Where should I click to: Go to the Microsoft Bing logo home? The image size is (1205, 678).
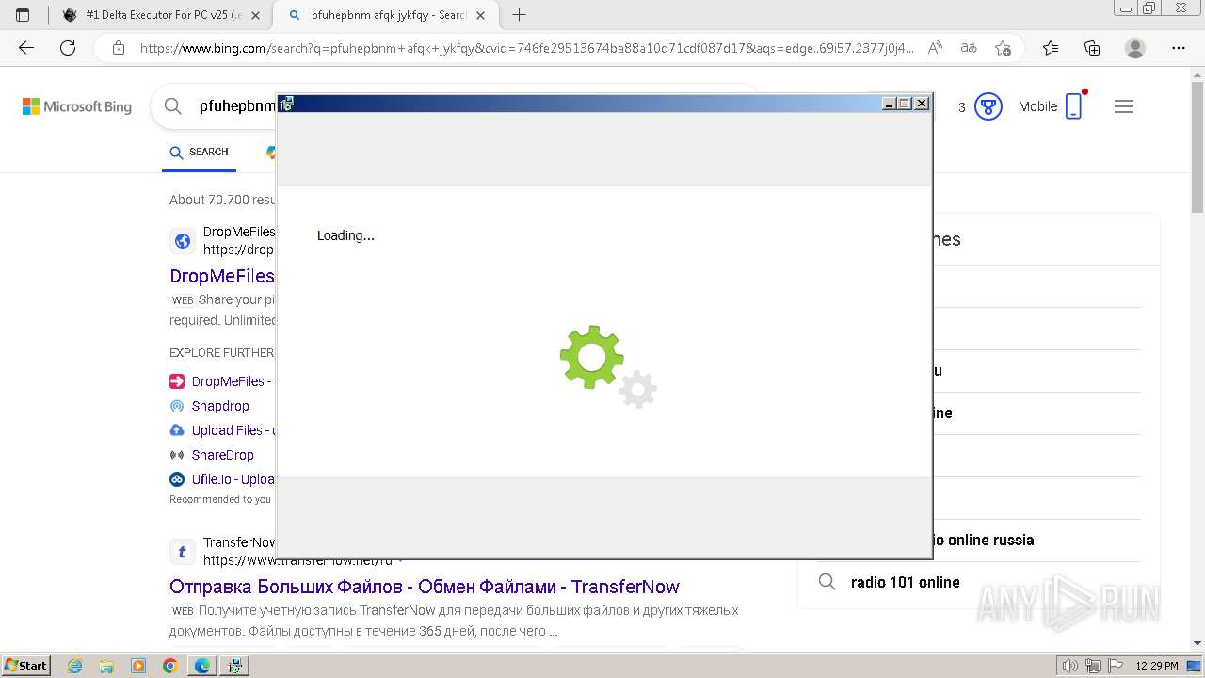click(77, 106)
